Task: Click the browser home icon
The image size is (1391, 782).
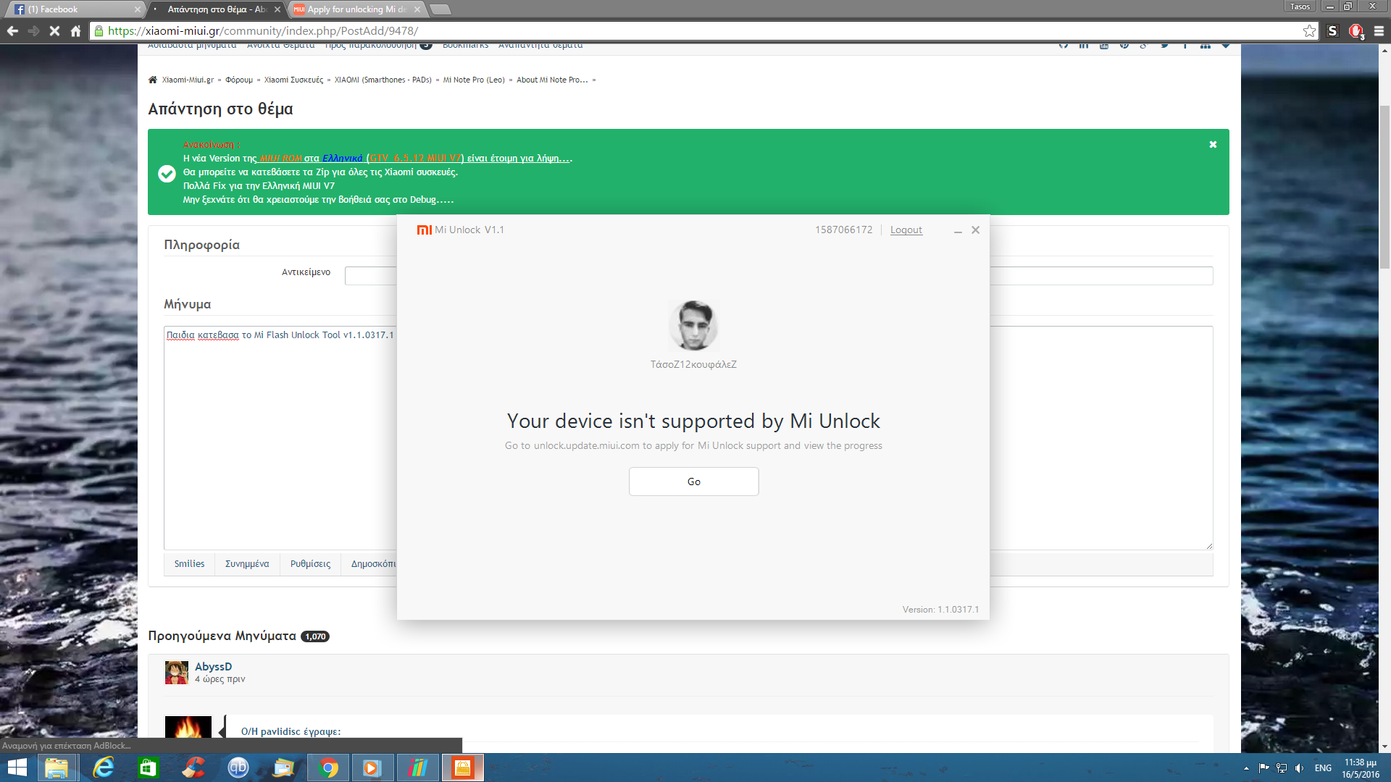Action: [x=75, y=31]
